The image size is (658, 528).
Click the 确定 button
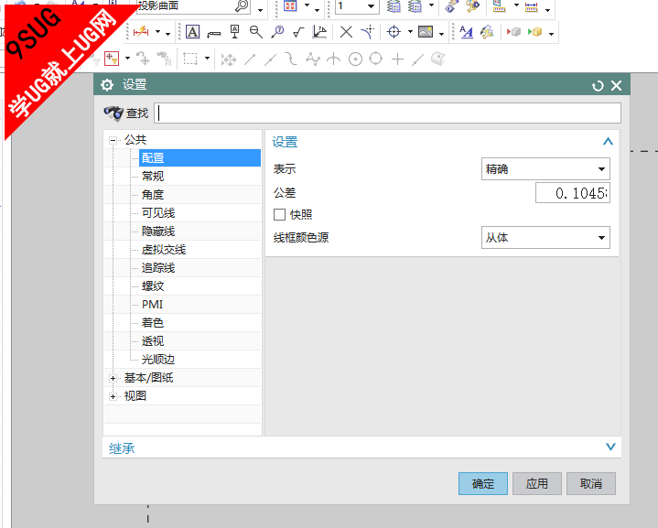coord(483,483)
